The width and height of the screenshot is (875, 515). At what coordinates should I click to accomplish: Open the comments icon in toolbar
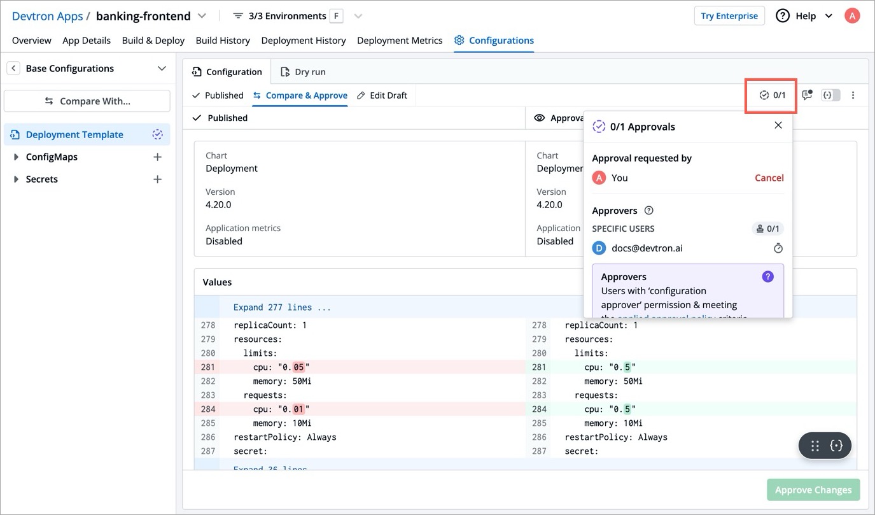[x=807, y=95]
